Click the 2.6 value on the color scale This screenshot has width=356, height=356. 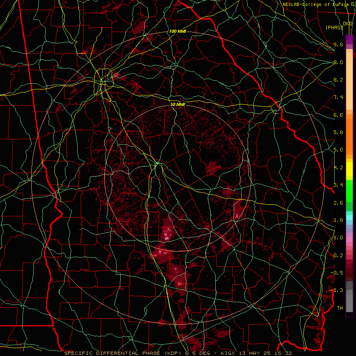pos(338,203)
